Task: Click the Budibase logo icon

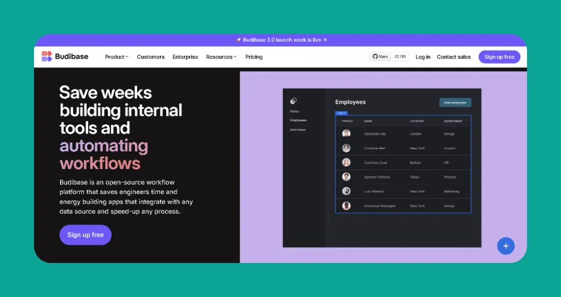Action: [x=47, y=56]
